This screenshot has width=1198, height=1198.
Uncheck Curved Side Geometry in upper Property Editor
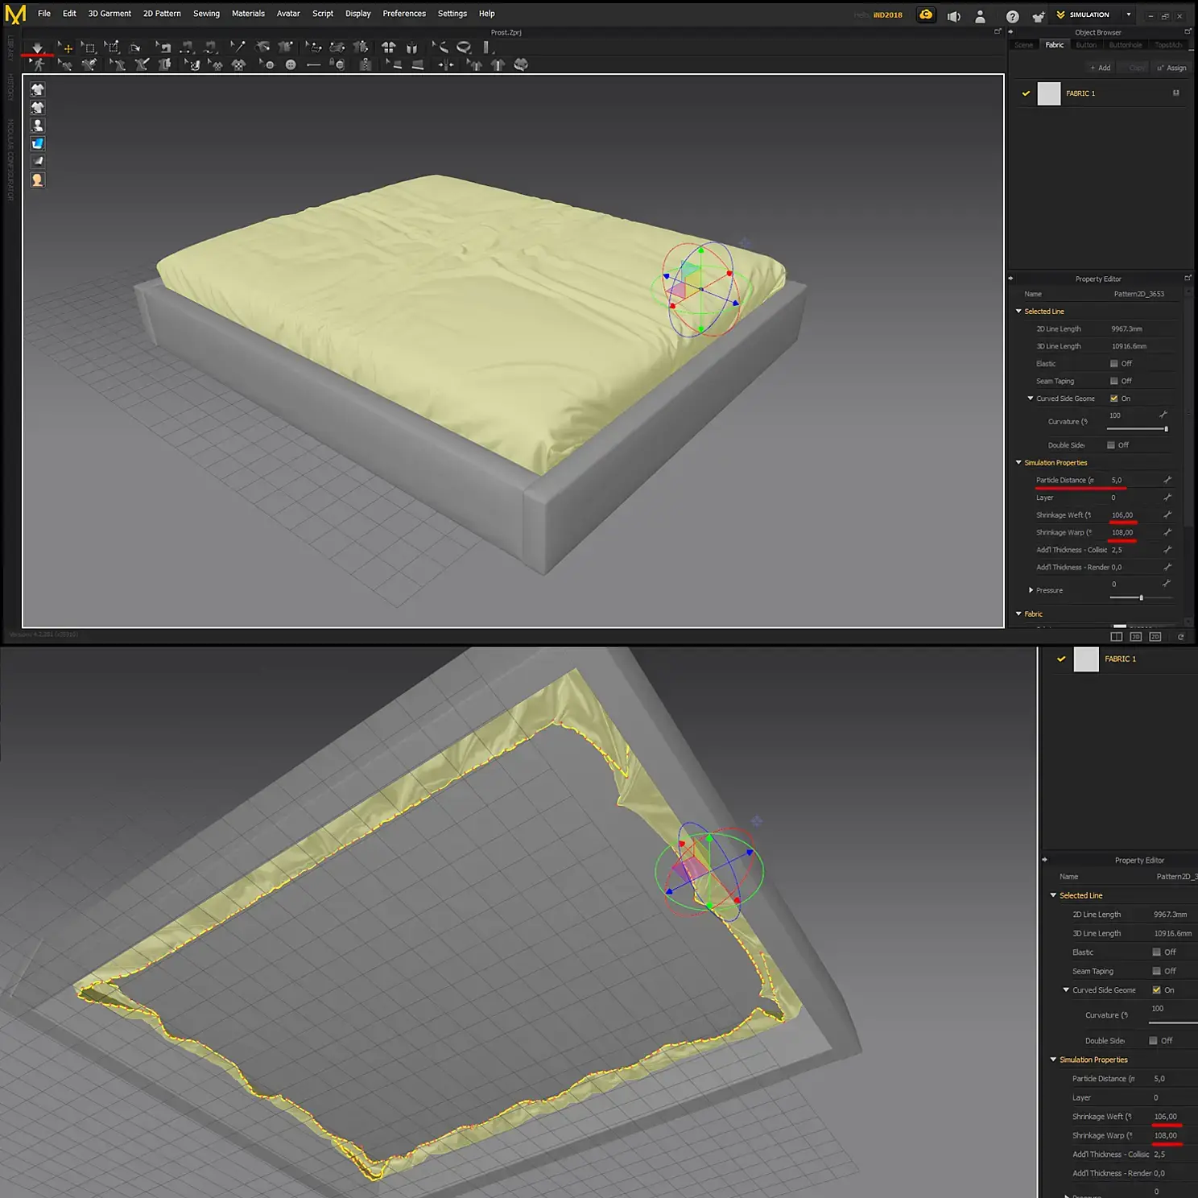tap(1114, 399)
